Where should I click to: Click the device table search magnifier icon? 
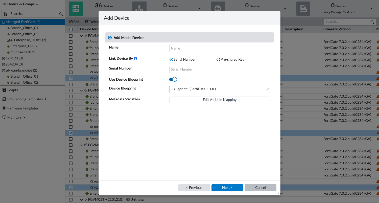click(372, 22)
